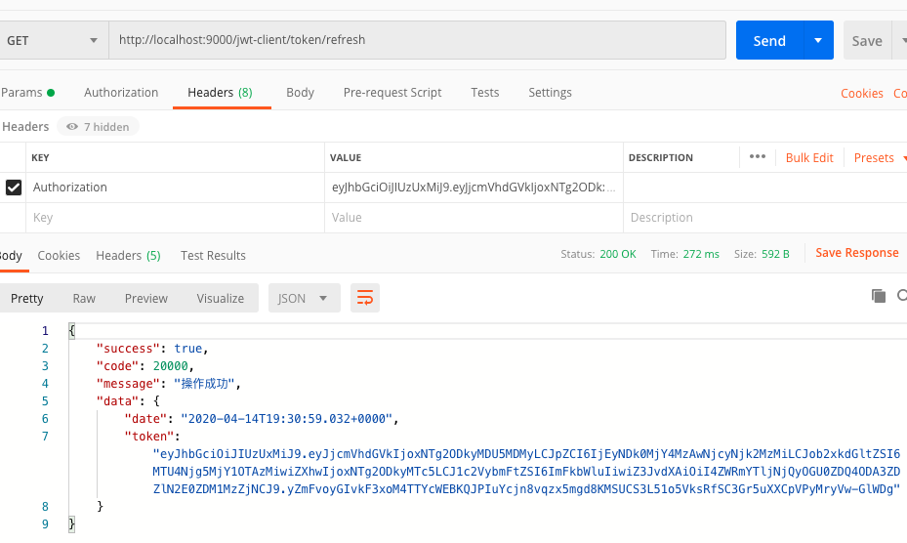Switch to Test Results response tab

(x=213, y=256)
